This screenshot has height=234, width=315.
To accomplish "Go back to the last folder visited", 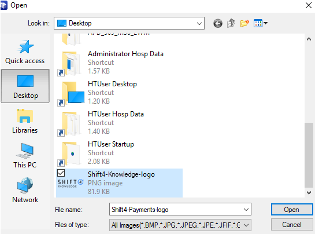I will coord(218,23).
